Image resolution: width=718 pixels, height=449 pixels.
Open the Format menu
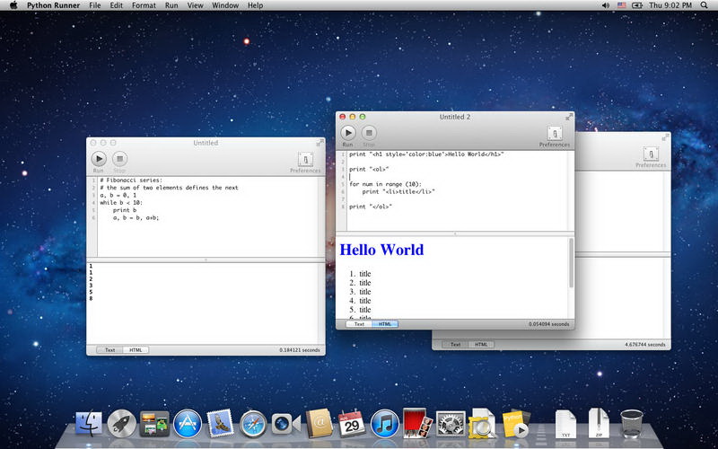coord(144,5)
